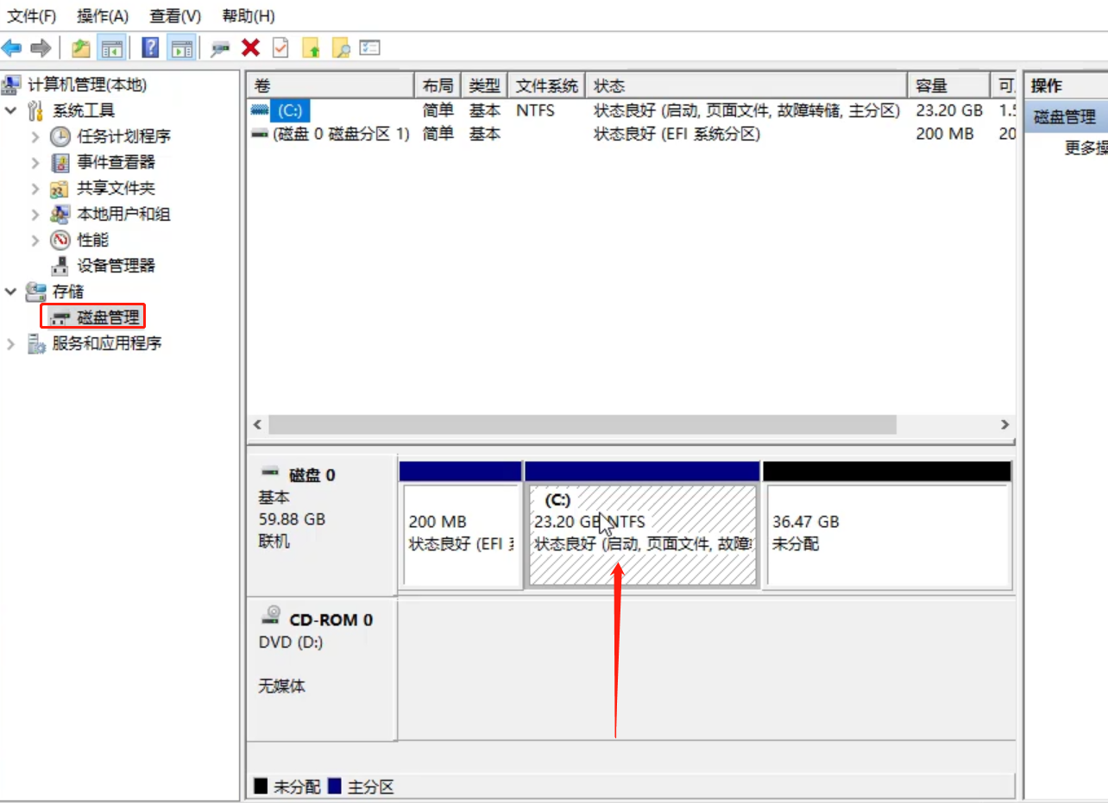The image size is (1108, 803).
Task: Click the disk connect toolbar icon
Action: pos(221,48)
